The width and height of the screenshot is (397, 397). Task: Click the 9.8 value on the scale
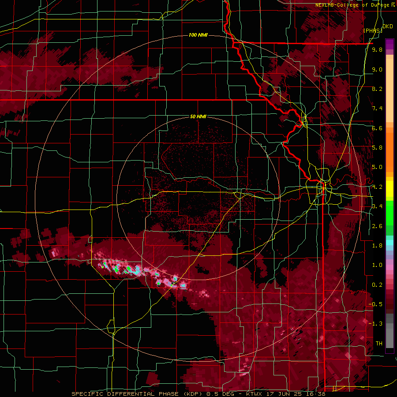click(377, 49)
